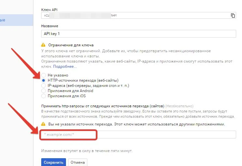Click the Название label above the name field
The width and height of the screenshot is (242, 166).
pos(50,26)
